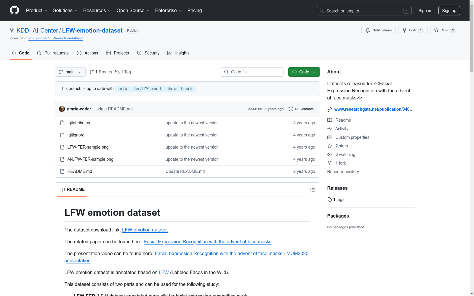Open the Product menu dropdown
The height and width of the screenshot is (296, 474).
37,11
